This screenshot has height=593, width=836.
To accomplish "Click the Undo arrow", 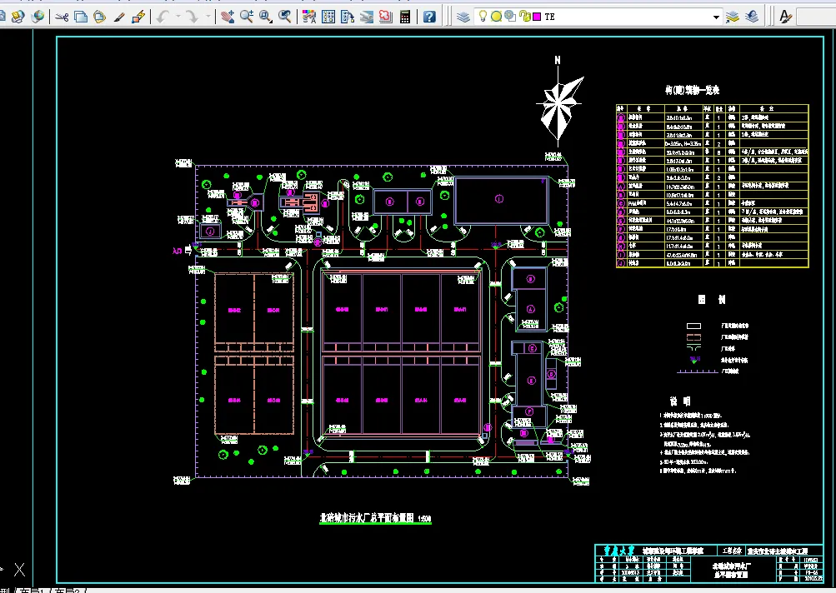I will click(x=163, y=17).
